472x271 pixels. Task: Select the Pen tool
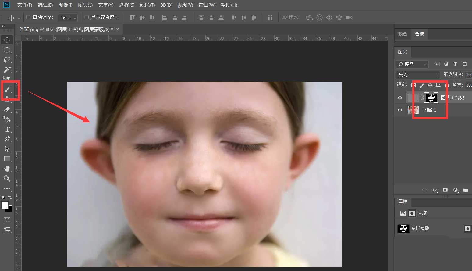click(7, 139)
